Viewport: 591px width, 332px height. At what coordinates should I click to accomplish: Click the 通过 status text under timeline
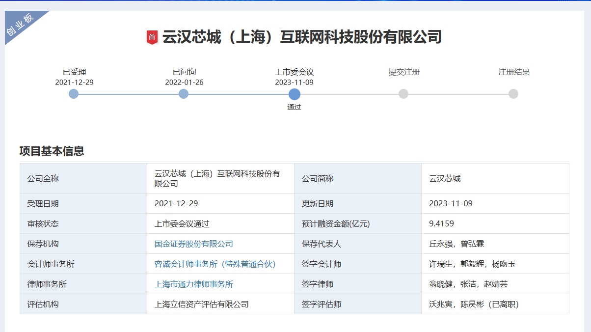pyautogui.click(x=294, y=107)
